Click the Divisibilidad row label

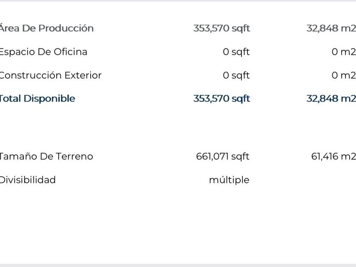[x=28, y=180]
